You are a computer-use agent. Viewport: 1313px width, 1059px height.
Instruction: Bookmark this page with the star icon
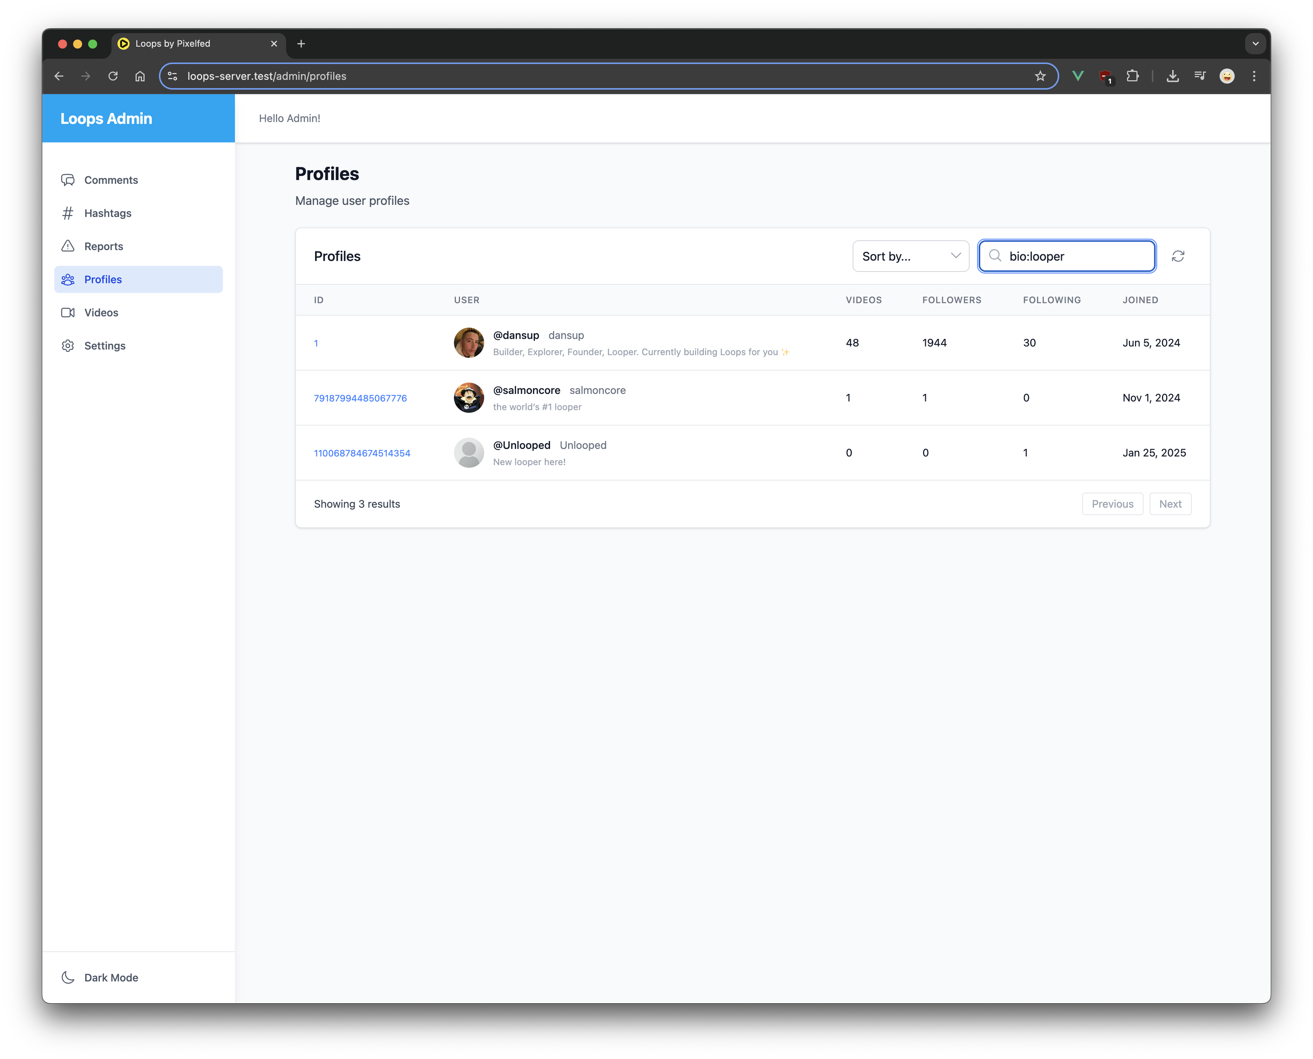click(1040, 76)
